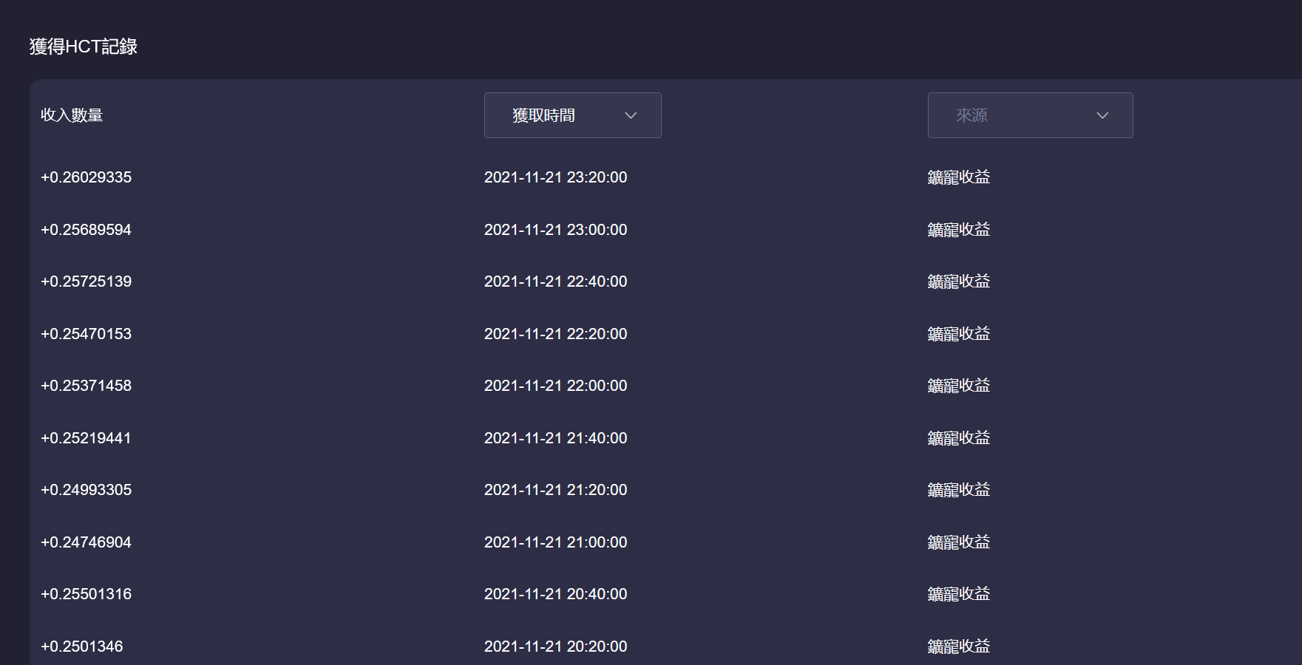Screen dimensions: 1302x665
Task: Select income amount +0.2501346
Action: [81, 647]
